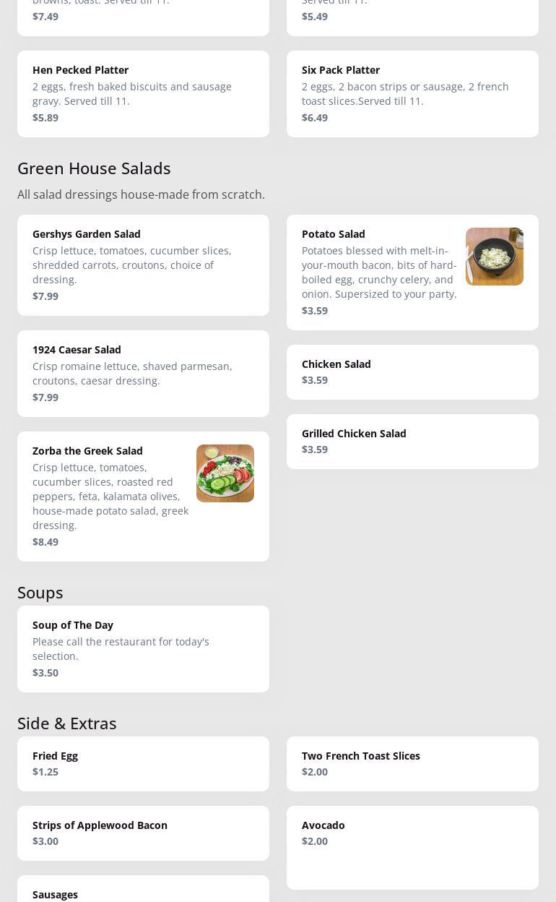Choose Two French Toast Slices

tap(412, 763)
